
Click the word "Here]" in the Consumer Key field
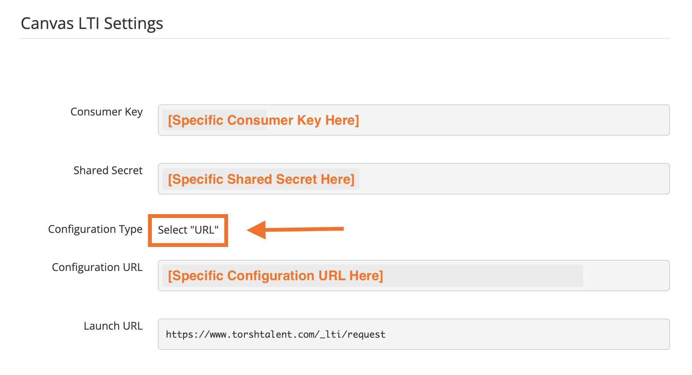click(342, 120)
